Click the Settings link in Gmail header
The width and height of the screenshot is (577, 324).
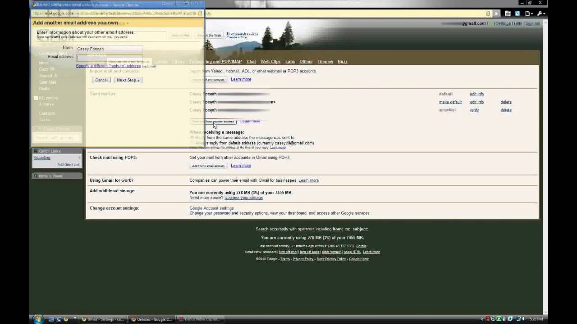click(x=503, y=23)
